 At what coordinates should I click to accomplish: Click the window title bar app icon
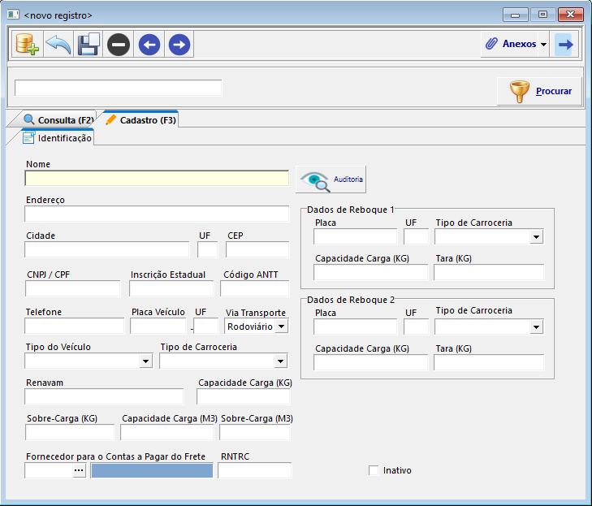[x=13, y=15]
